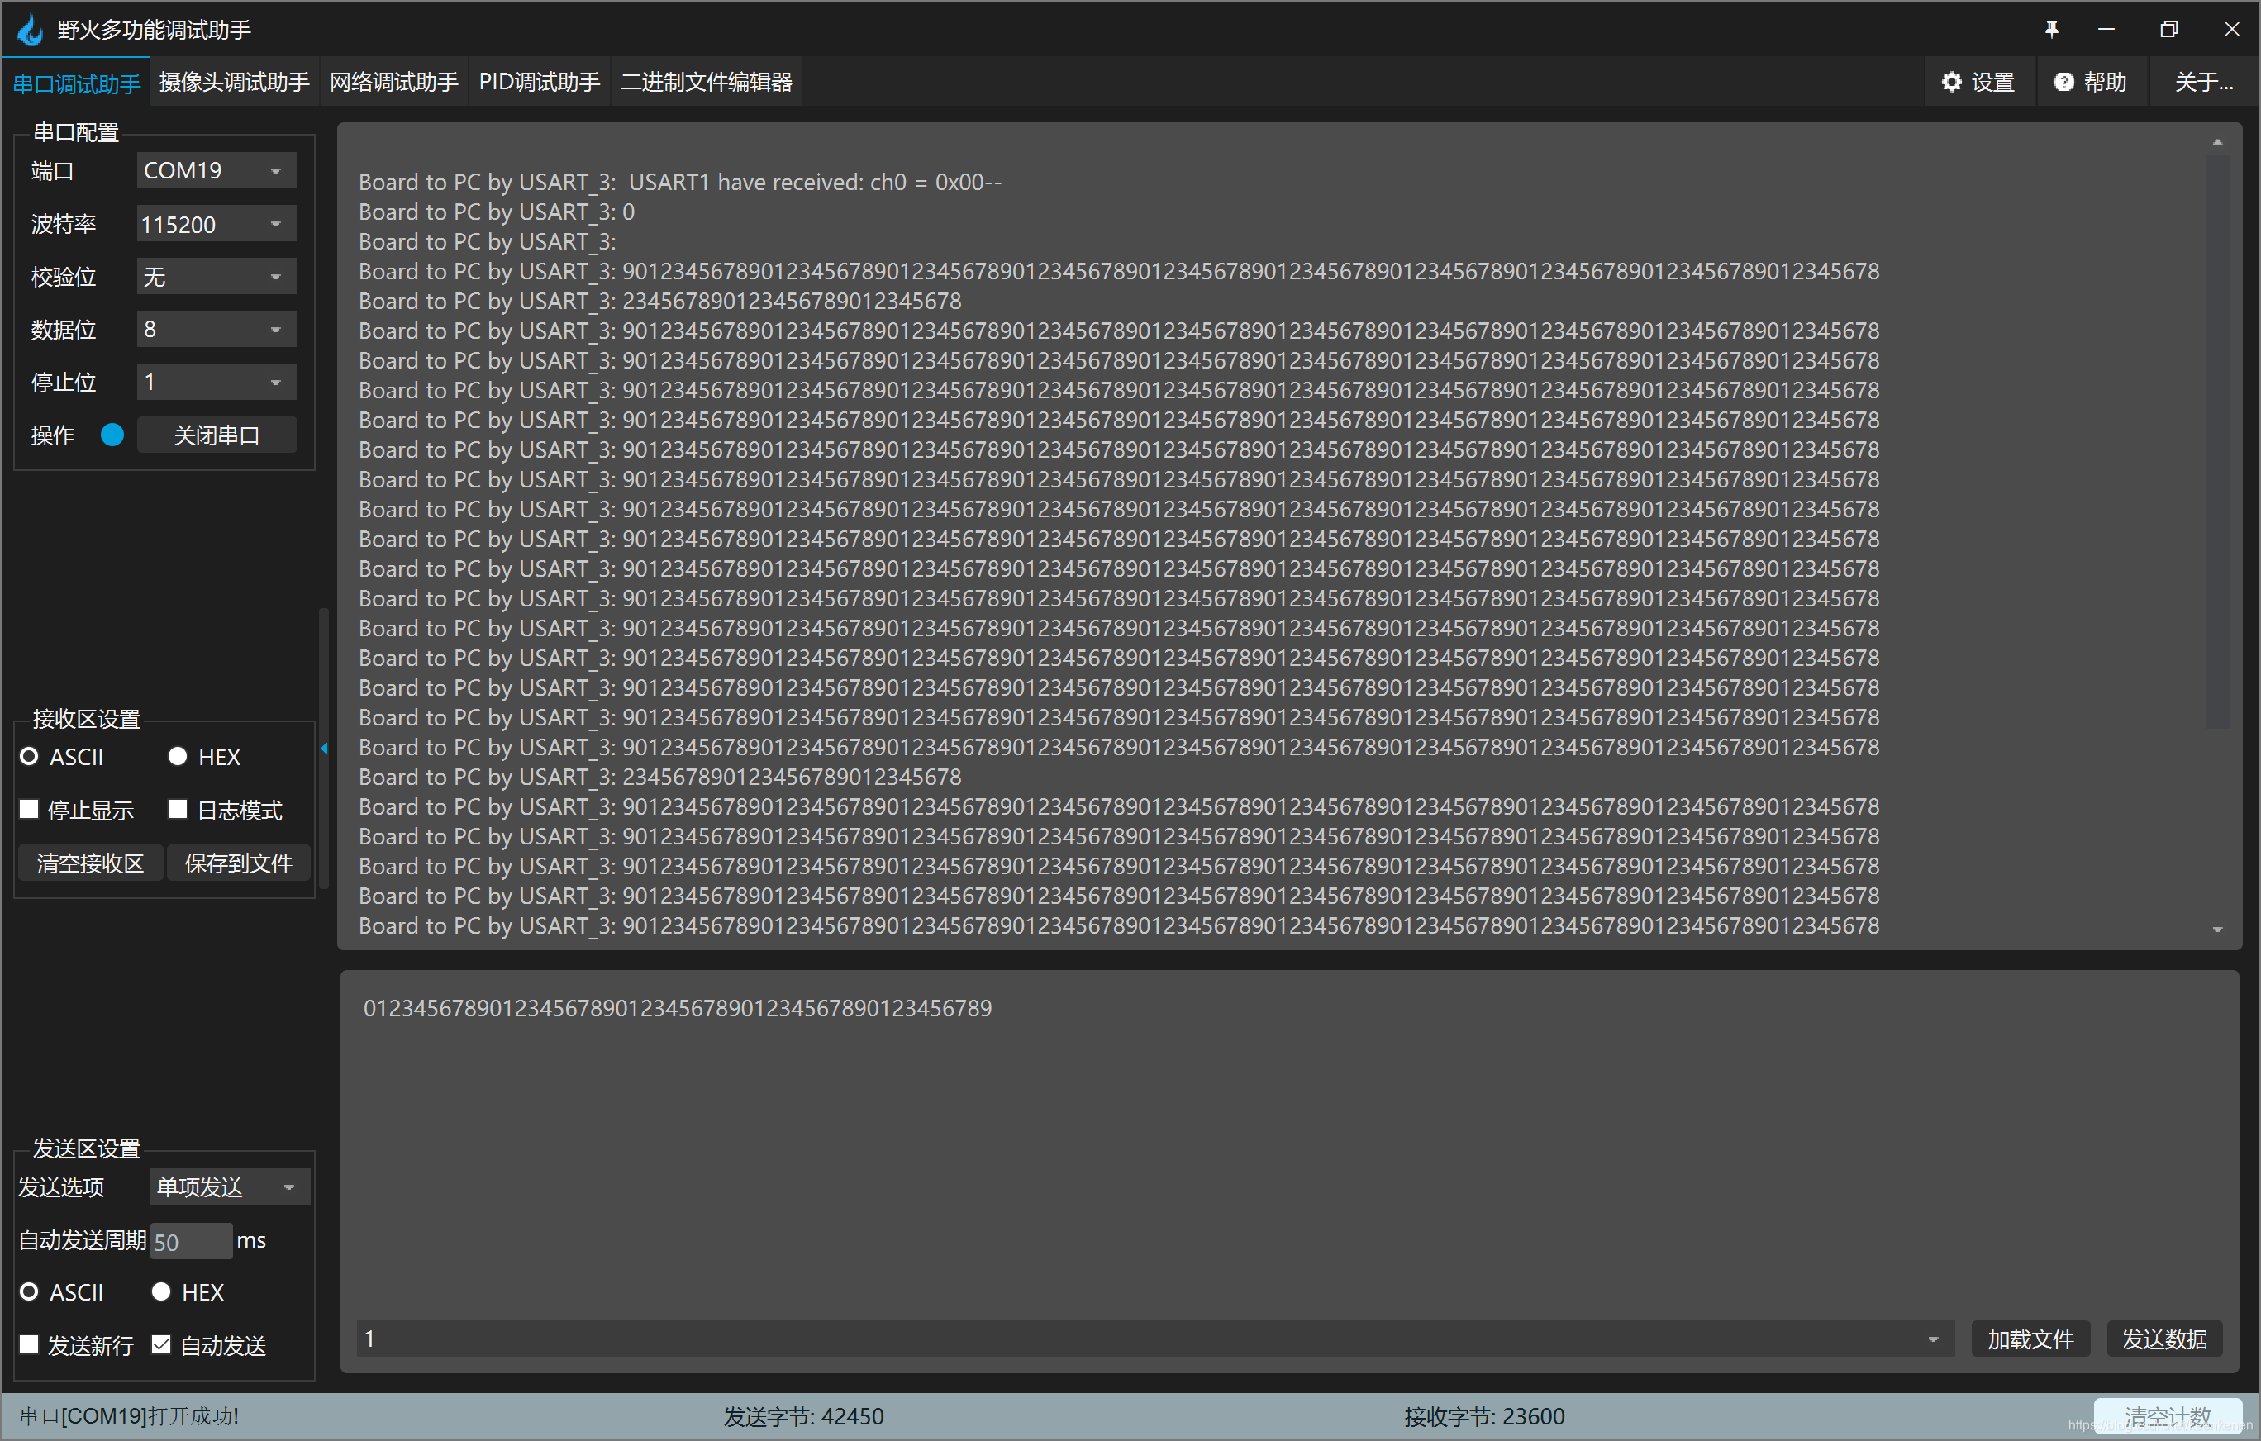The height and width of the screenshot is (1441, 2261).
Task: Click the receive area vertical scrollbar
Action: click(x=2217, y=441)
